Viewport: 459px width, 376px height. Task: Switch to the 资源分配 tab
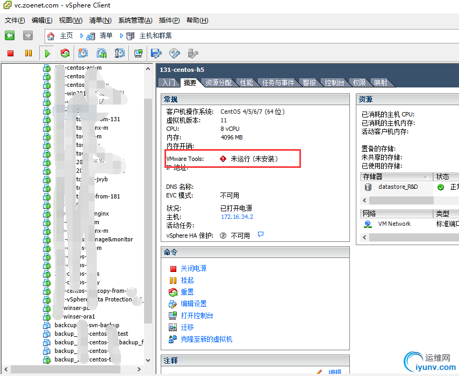point(218,83)
